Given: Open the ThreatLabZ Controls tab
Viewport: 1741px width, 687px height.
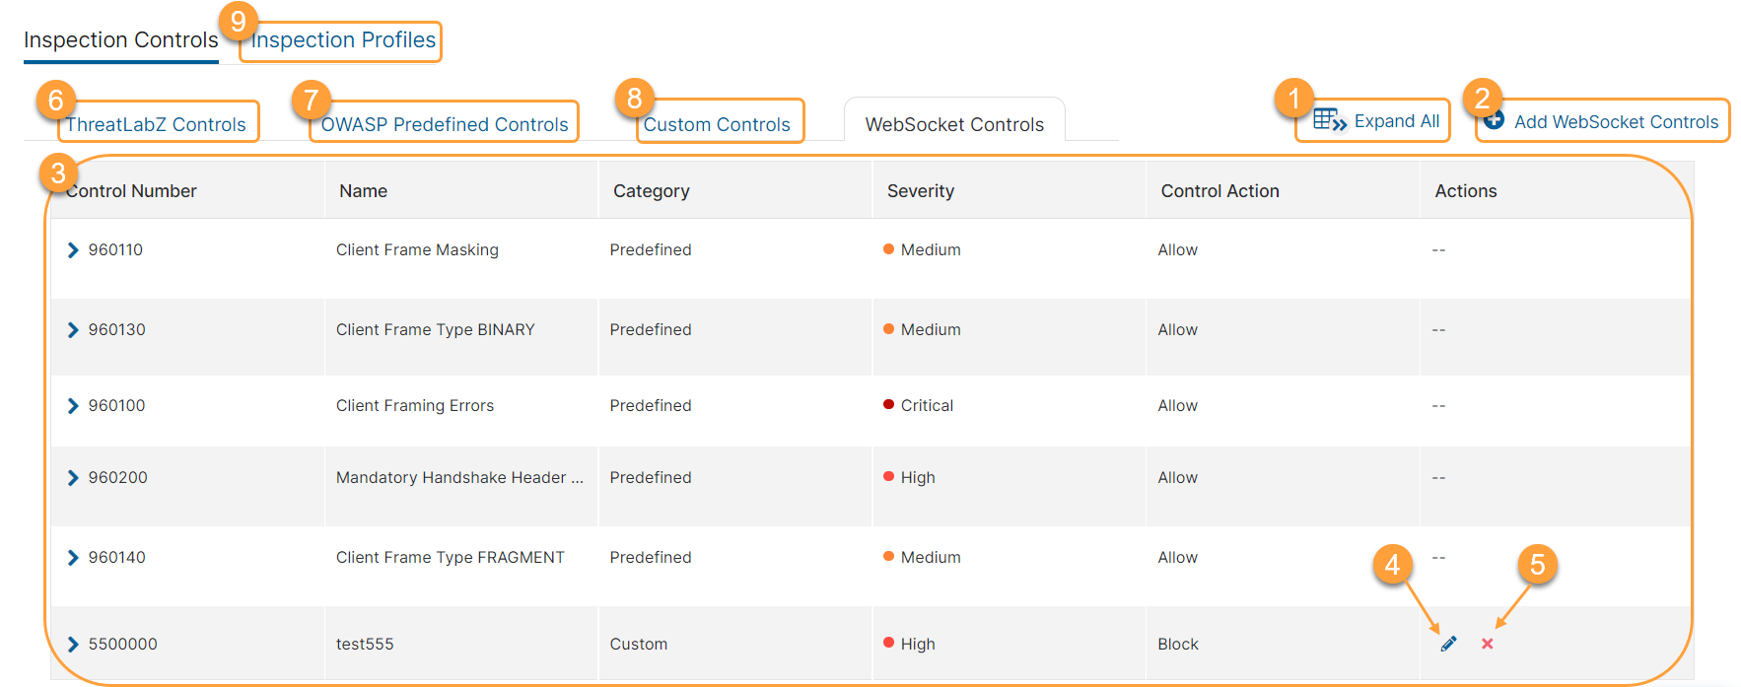Looking at the screenshot, I should click(156, 125).
